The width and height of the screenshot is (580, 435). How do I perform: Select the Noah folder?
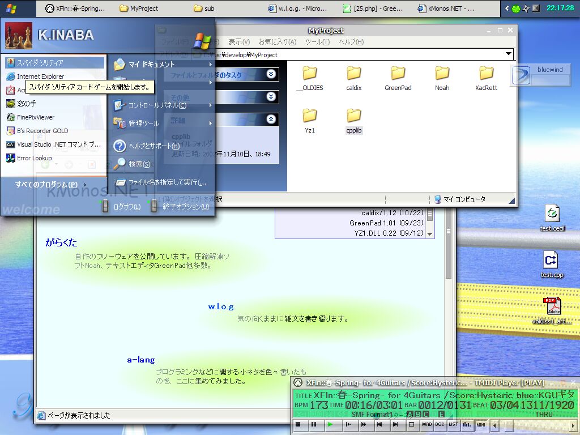[x=442, y=78]
